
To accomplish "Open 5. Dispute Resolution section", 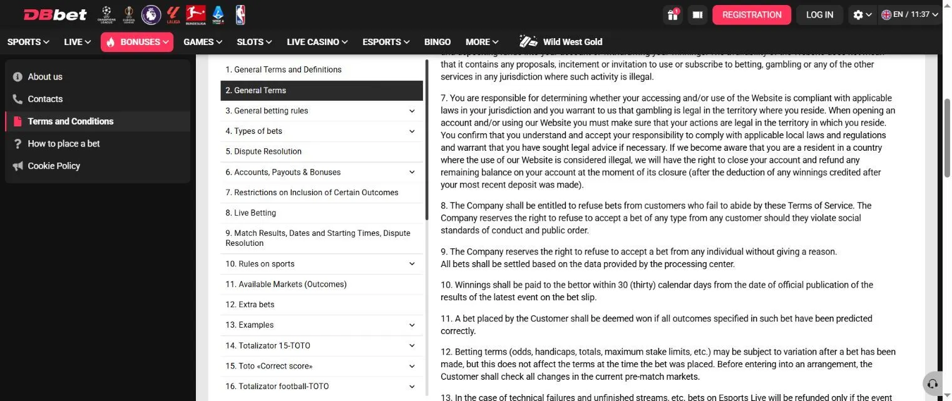I will point(322,151).
